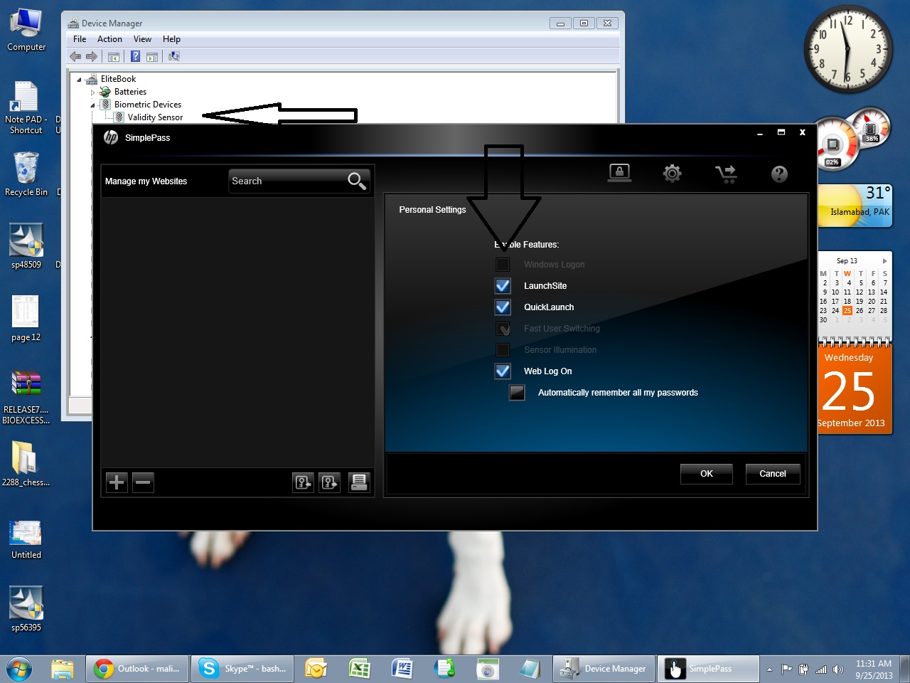Open the View menu in Device Manager
This screenshot has width=910, height=683.
142,39
